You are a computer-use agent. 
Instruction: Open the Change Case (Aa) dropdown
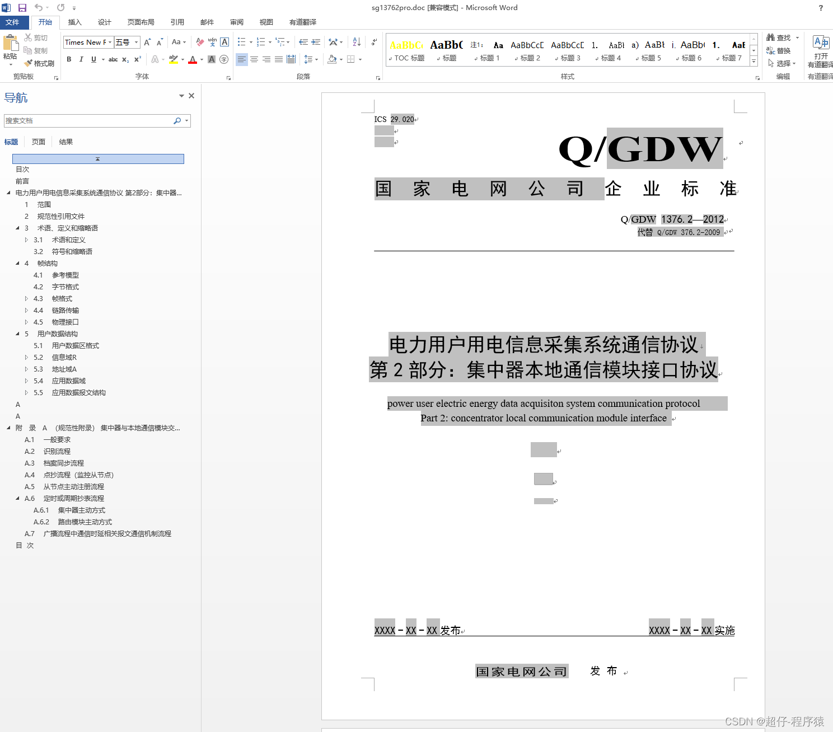(179, 42)
